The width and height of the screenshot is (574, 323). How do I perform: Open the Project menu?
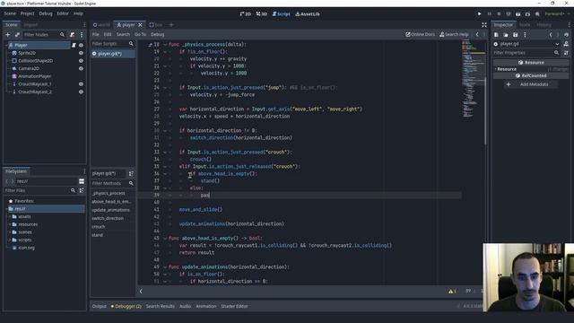click(x=27, y=13)
